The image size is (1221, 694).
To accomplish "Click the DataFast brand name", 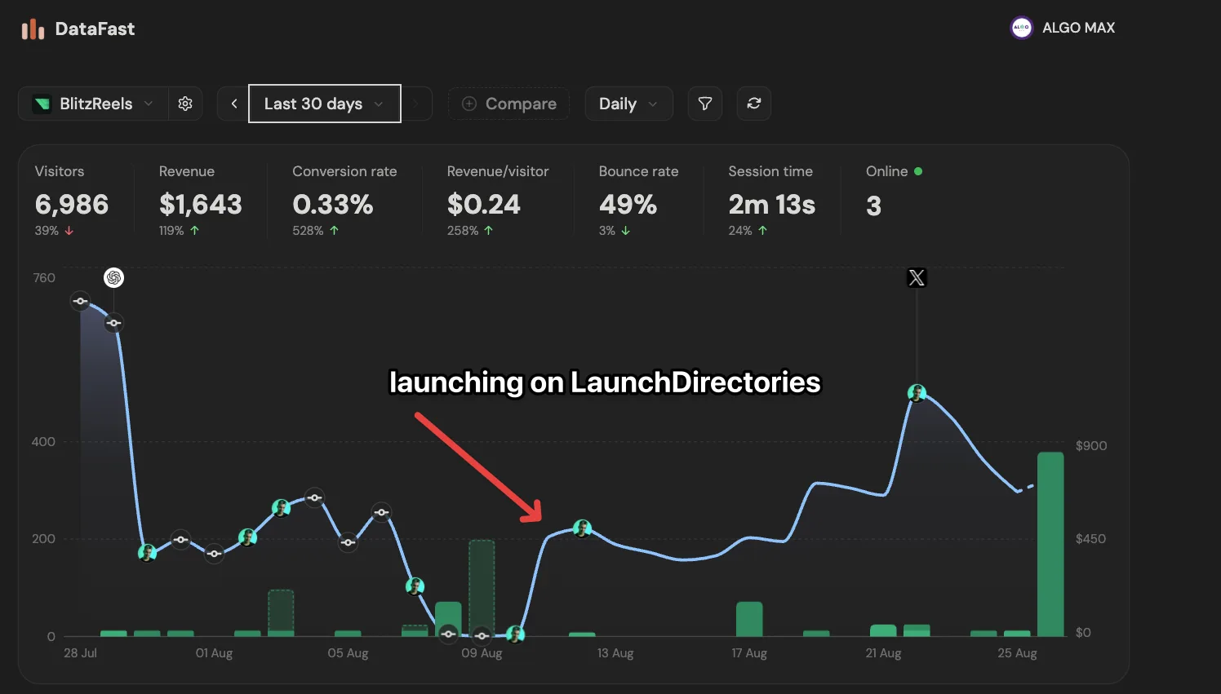I will pyautogui.click(x=95, y=29).
